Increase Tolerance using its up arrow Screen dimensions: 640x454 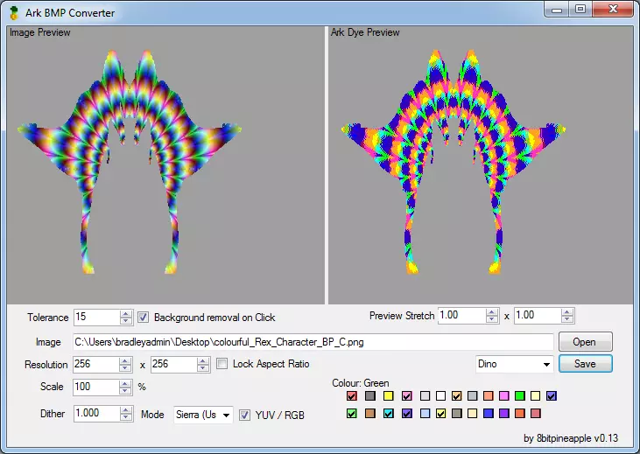click(x=126, y=314)
